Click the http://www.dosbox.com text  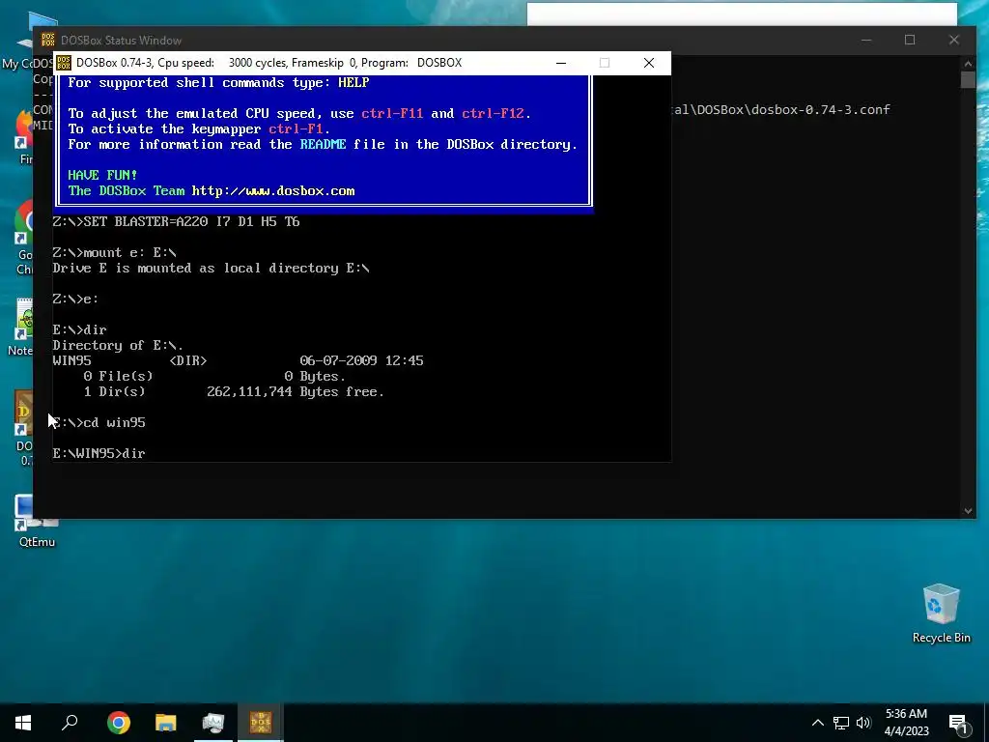(273, 190)
